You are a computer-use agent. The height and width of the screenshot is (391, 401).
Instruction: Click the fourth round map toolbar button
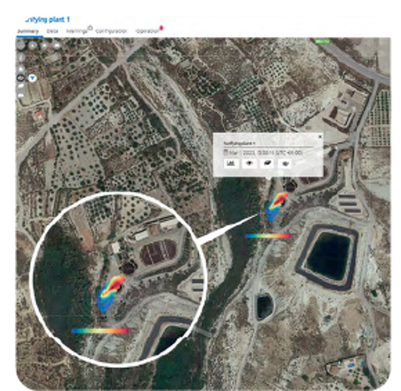[x=56, y=46]
